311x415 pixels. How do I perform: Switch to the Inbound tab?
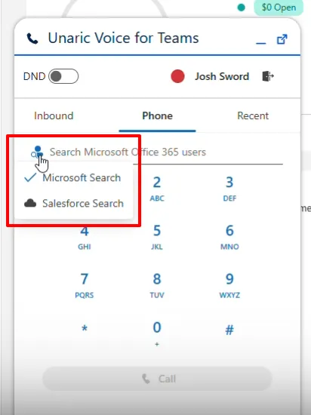click(x=54, y=115)
